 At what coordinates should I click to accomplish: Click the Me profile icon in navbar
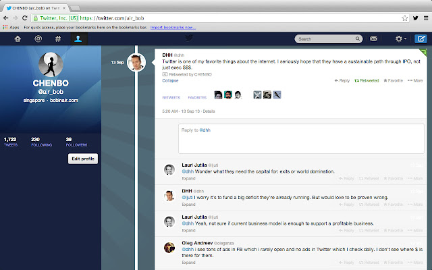pos(78,39)
